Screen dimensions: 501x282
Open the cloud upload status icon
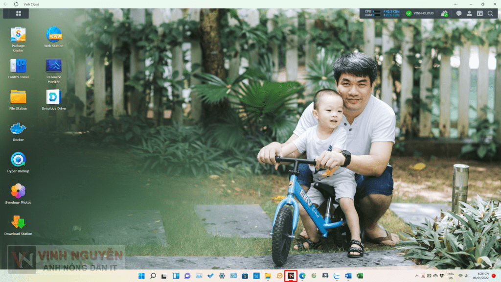point(444,14)
